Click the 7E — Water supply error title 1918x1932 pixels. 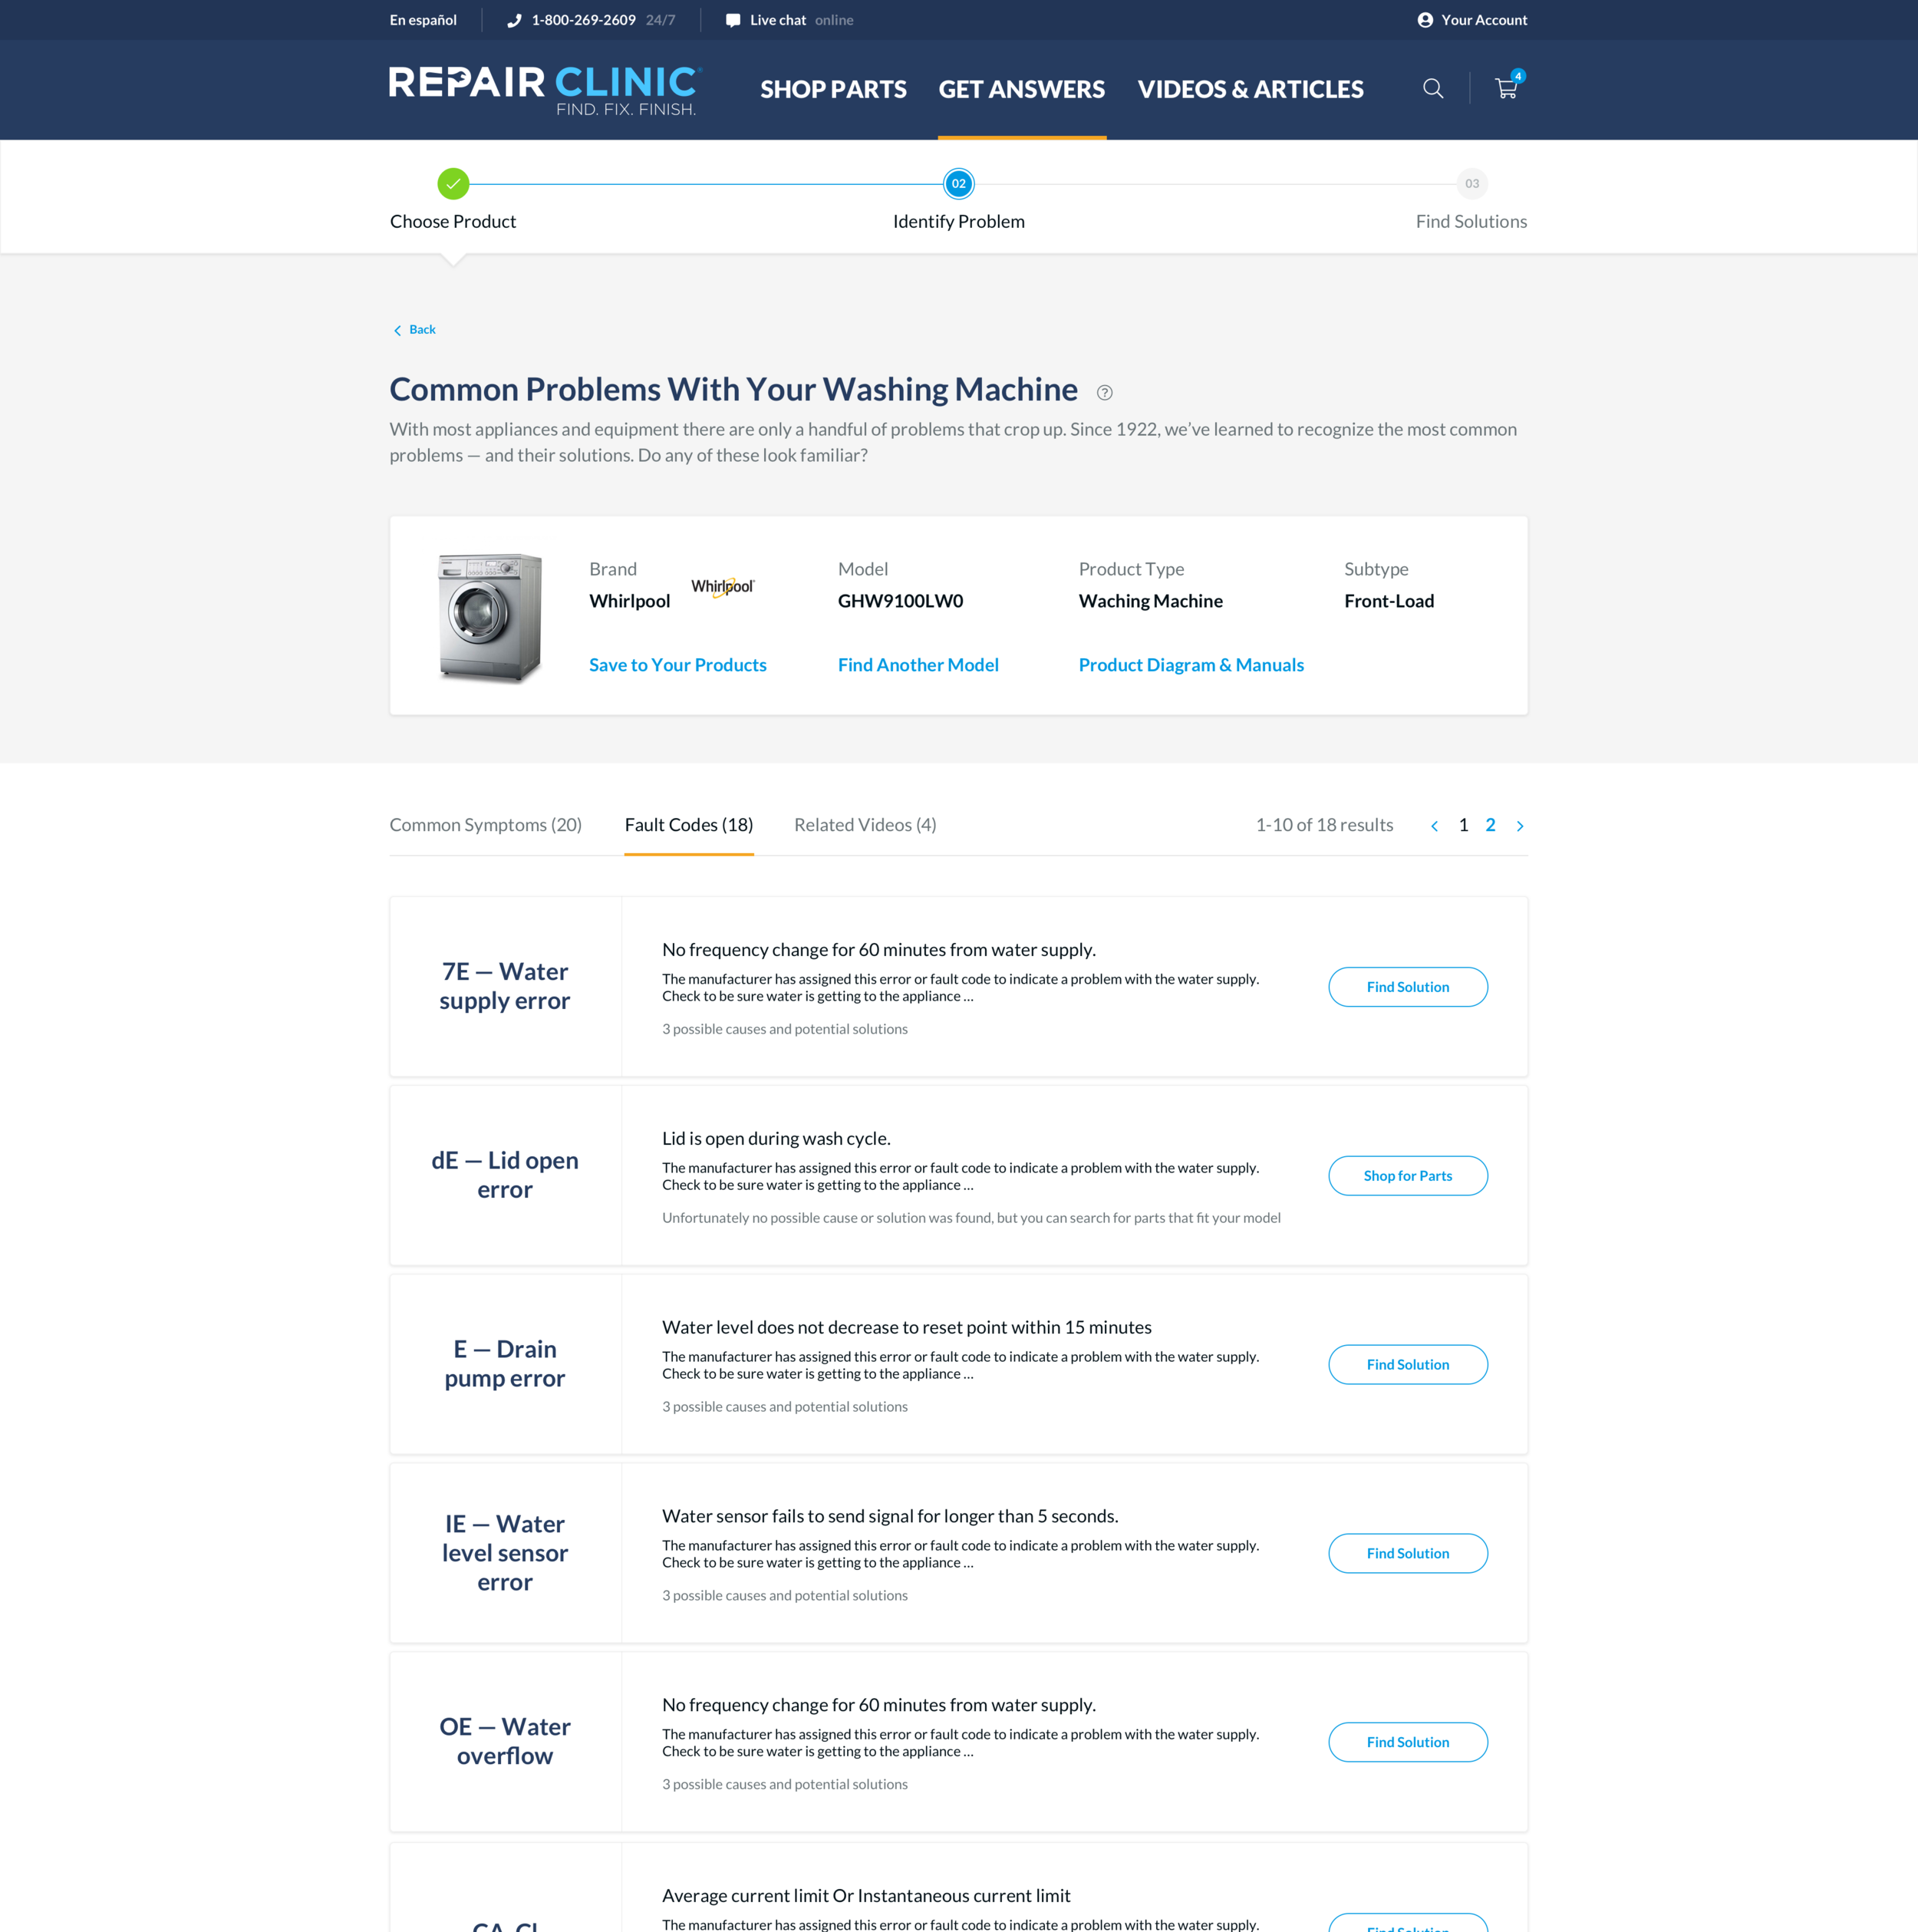505,986
